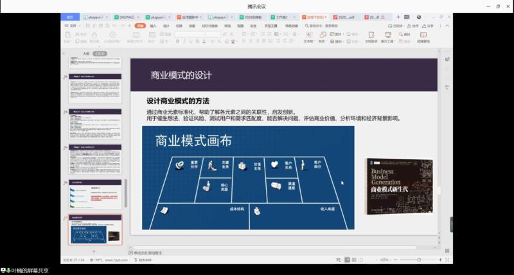Switch slide panel to 大纲 outline view
The height and width of the screenshot is (275, 514).
click(x=85, y=53)
